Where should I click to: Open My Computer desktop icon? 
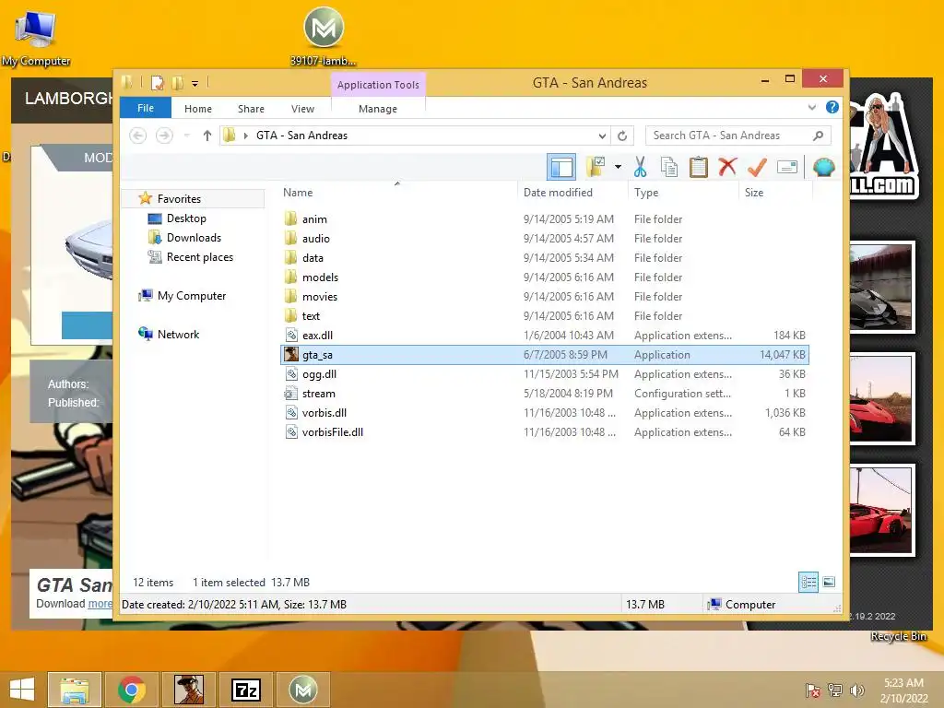(x=36, y=37)
